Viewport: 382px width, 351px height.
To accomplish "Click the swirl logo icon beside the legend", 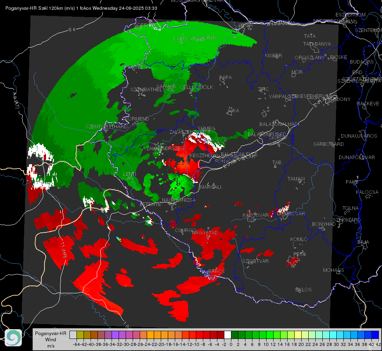I will 13,338.
